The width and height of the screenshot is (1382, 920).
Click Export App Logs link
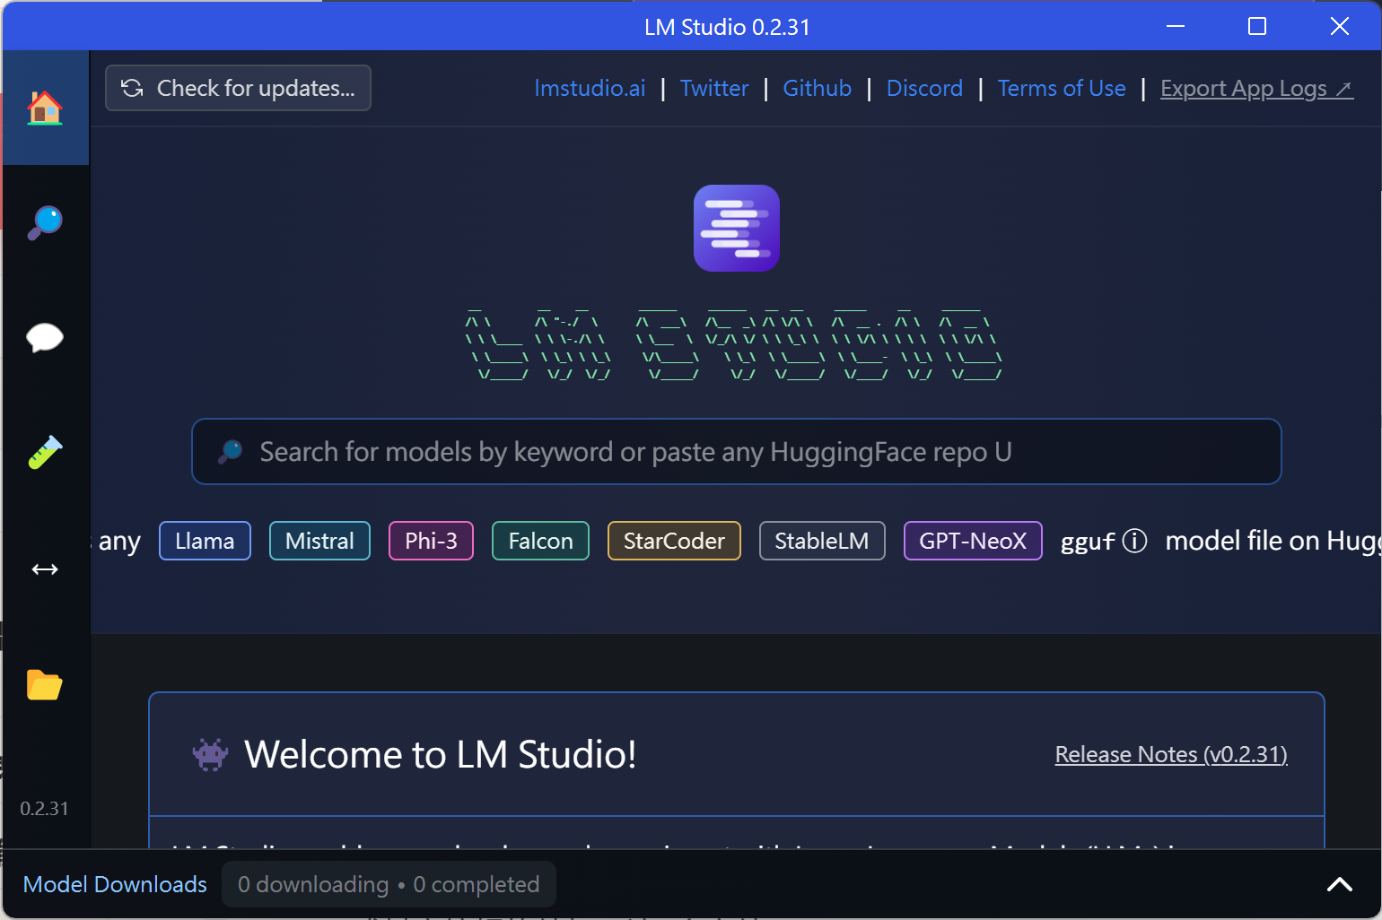tap(1256, 88)
